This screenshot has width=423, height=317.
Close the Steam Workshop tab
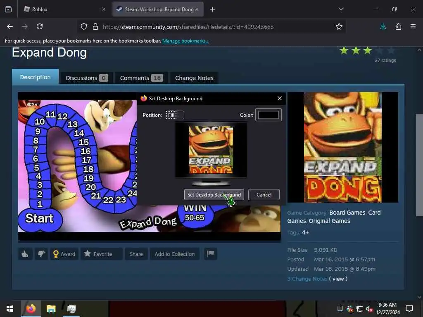[x=197, y=9]
